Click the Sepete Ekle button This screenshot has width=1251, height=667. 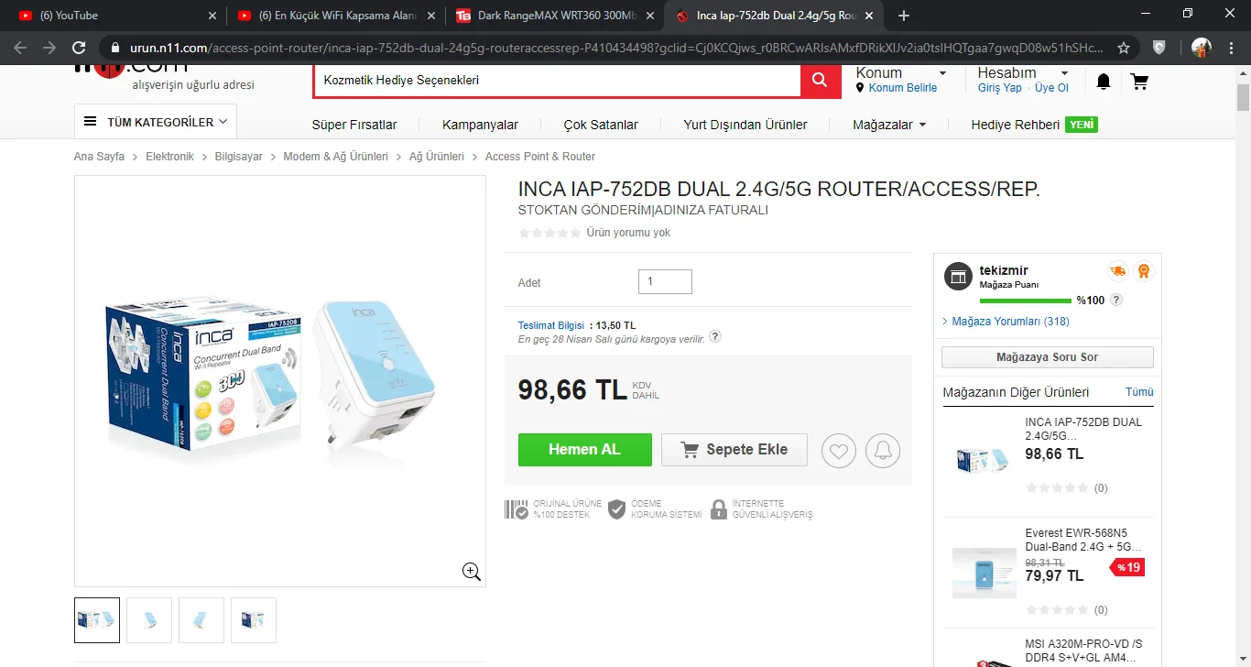tap(734, 450)
